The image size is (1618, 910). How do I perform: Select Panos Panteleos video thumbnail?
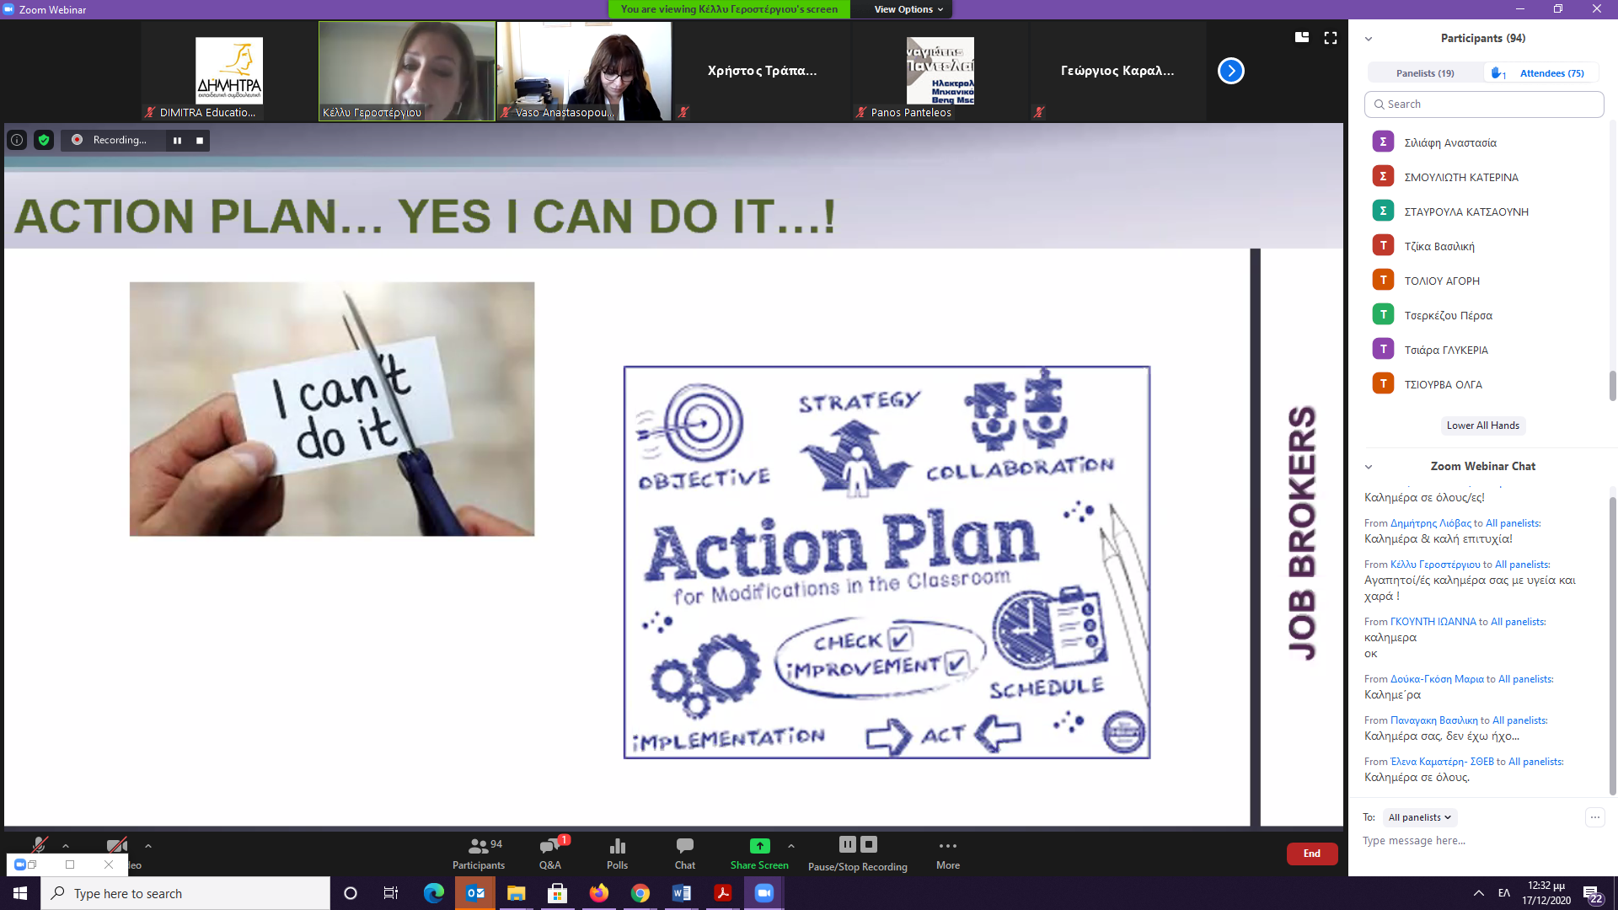tap(940, 71)
